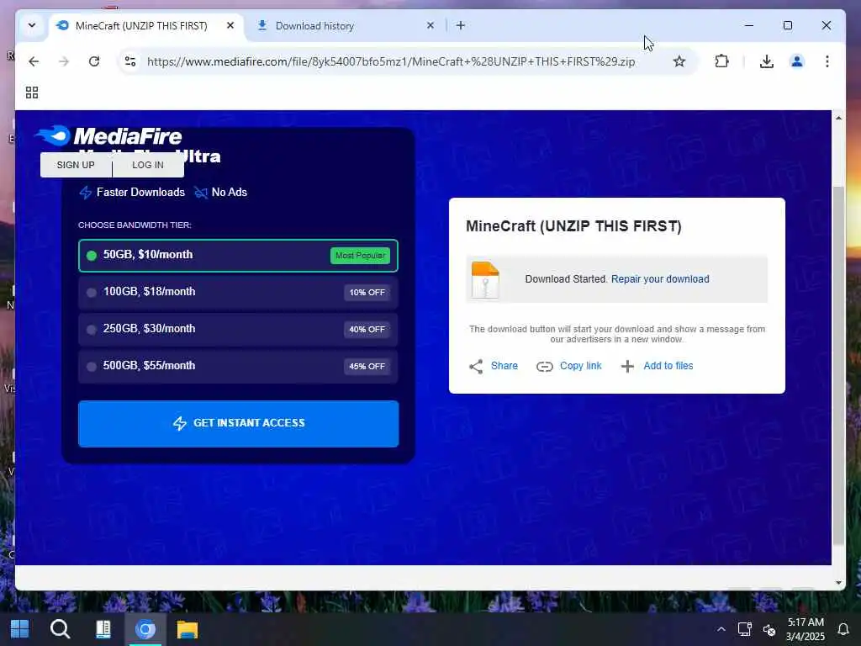Open the browser downloads tray icon

coord(767,61)
